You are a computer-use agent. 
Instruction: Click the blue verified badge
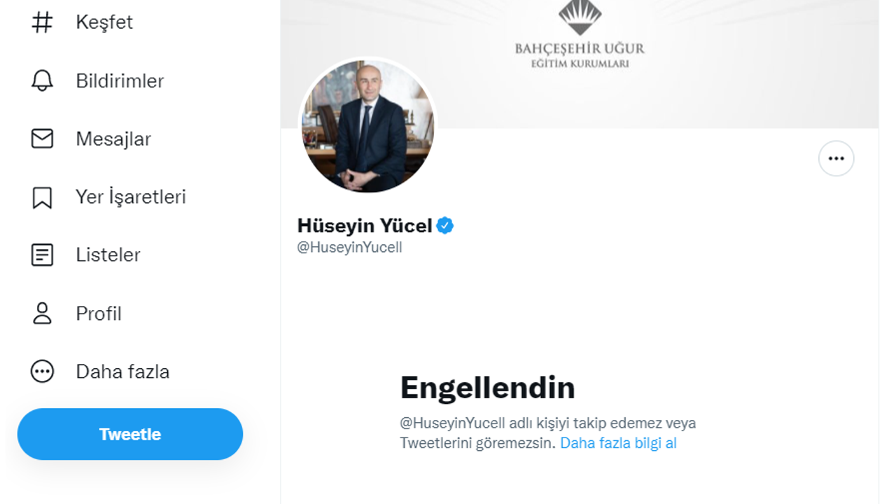coord(445,225)
